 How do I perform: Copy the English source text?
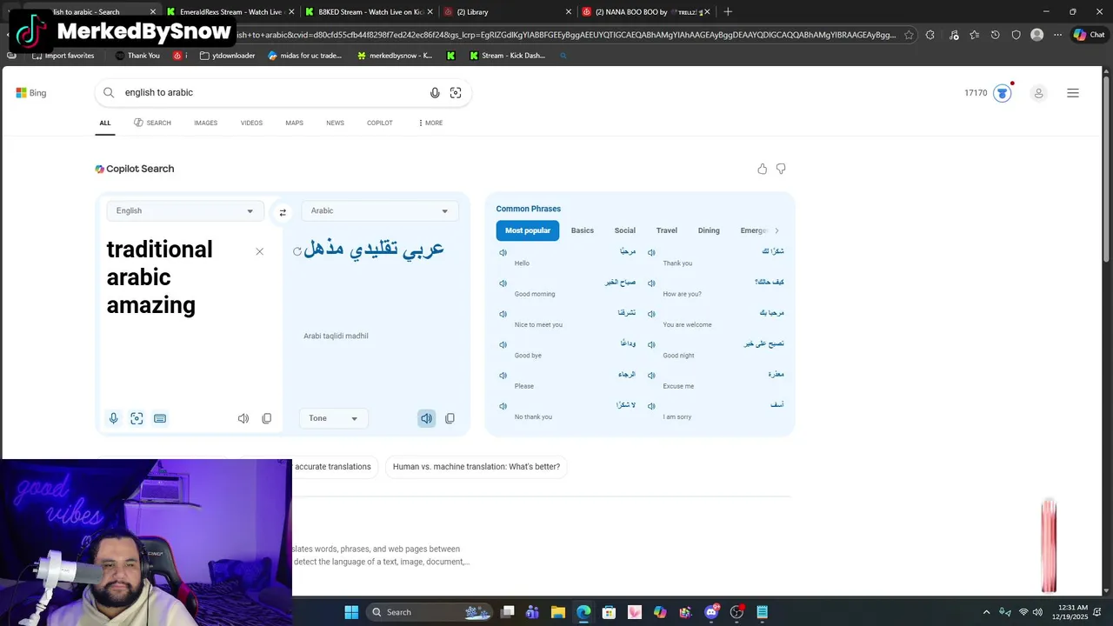tap(267, 418)
